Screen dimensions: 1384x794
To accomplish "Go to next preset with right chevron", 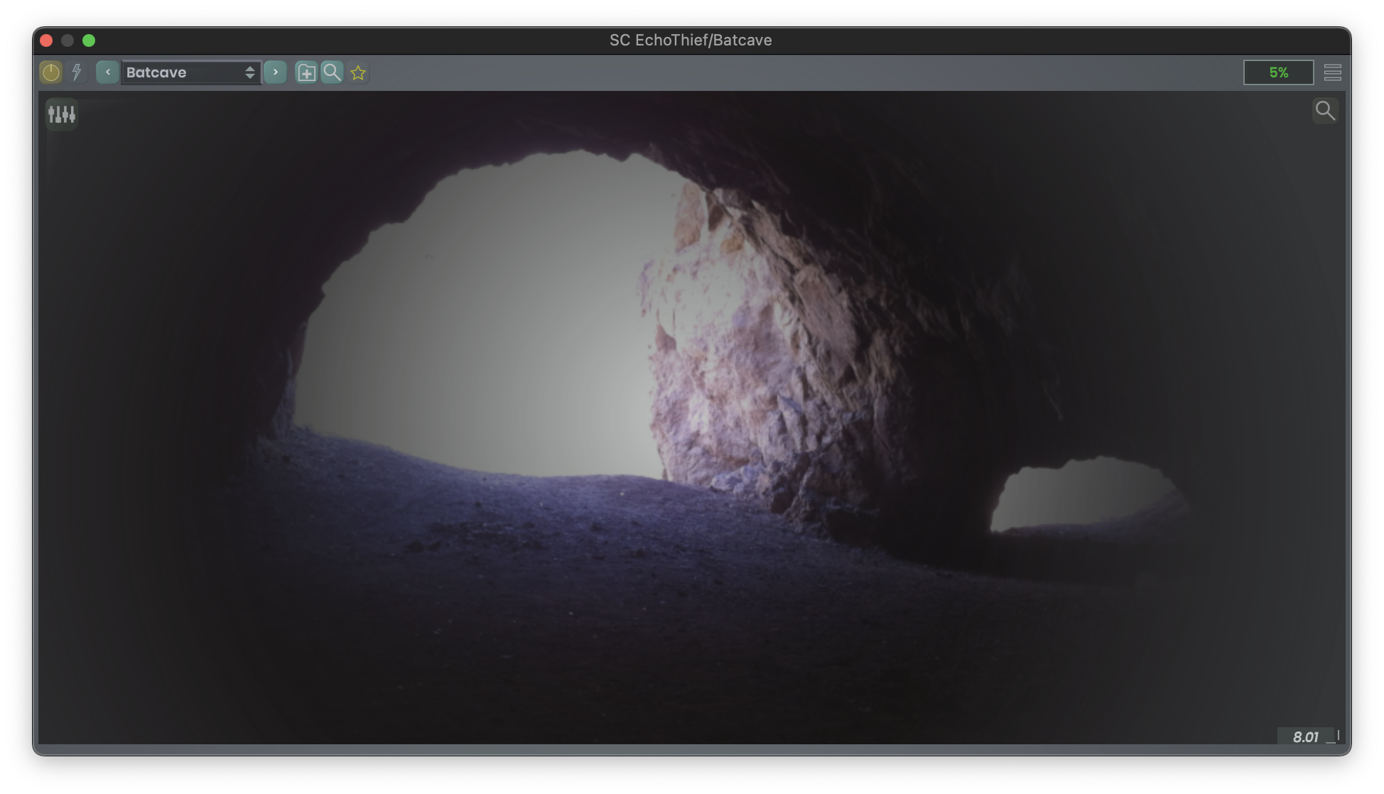I will click(276, 72).
